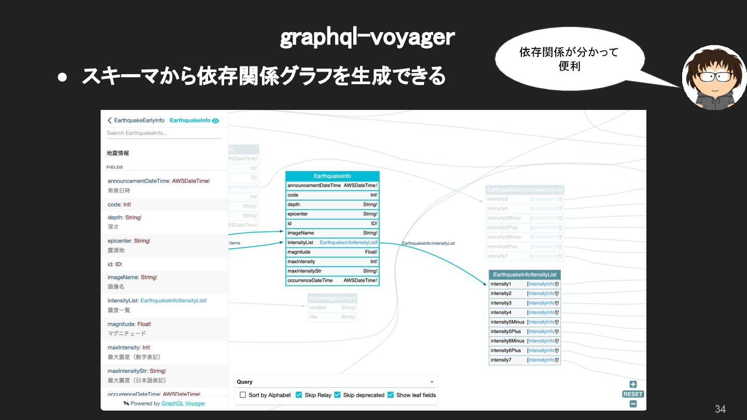Select occurrenceDateTime row in EarthquakeInfo node
This screenshot has width=747, height=420.
(x=333, y=281)
